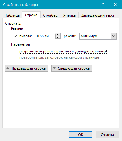Switch to the Таблица tab

(13, 15)
